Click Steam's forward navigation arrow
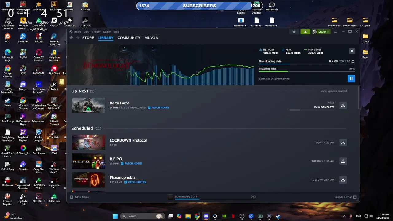393x221 pixels. tap(78, 38)
